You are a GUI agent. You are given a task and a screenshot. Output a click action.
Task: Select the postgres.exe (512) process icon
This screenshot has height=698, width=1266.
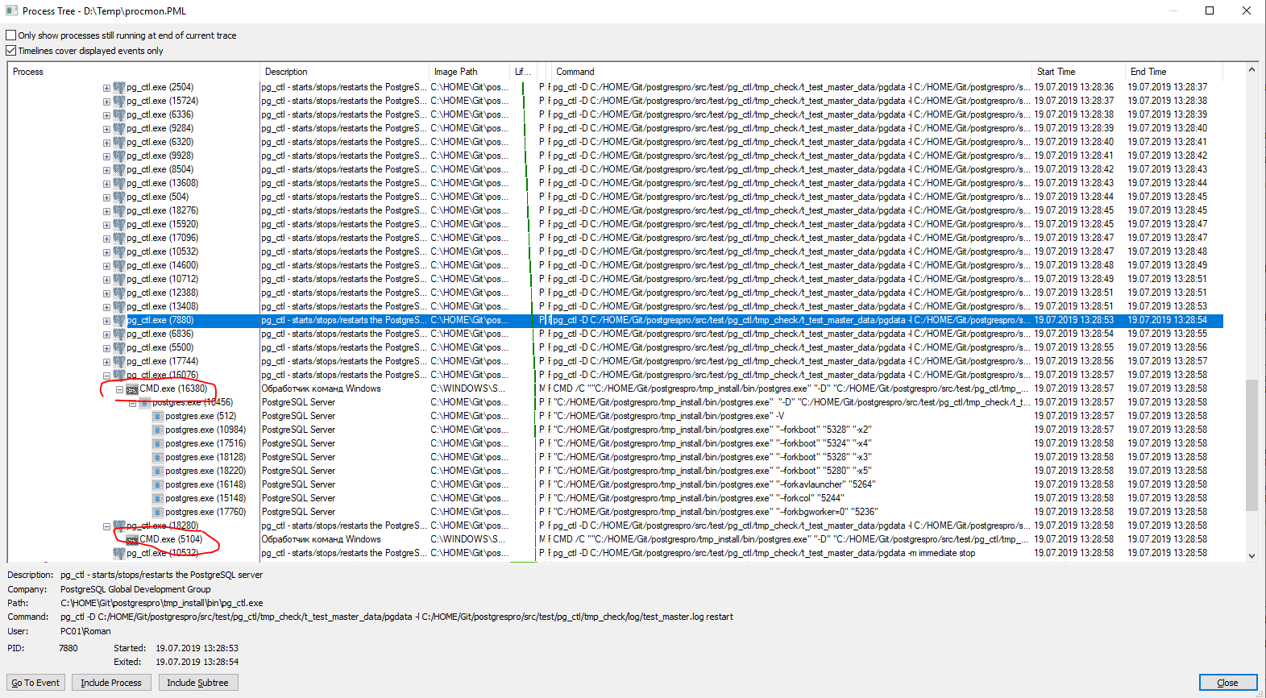(x=158, y=417)
